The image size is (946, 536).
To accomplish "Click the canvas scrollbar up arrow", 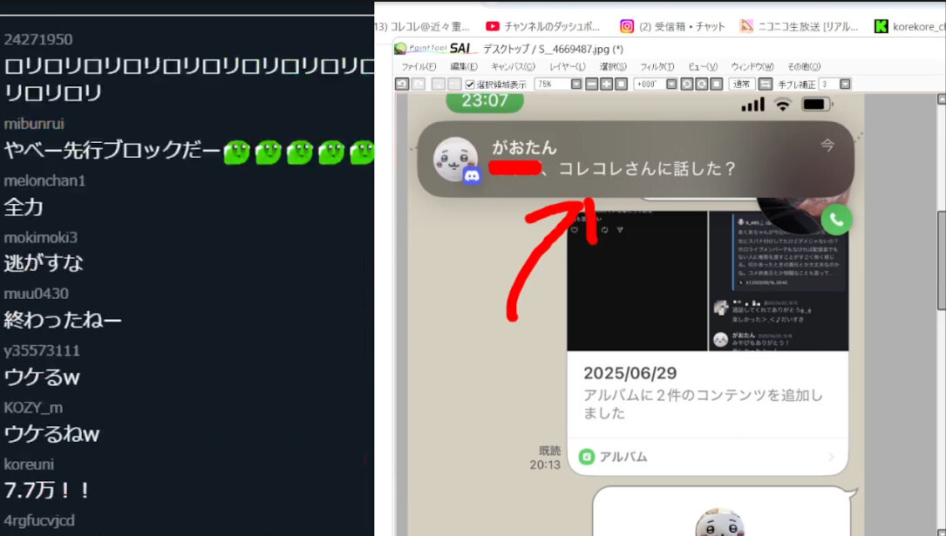I will click(x=941, y=98).
